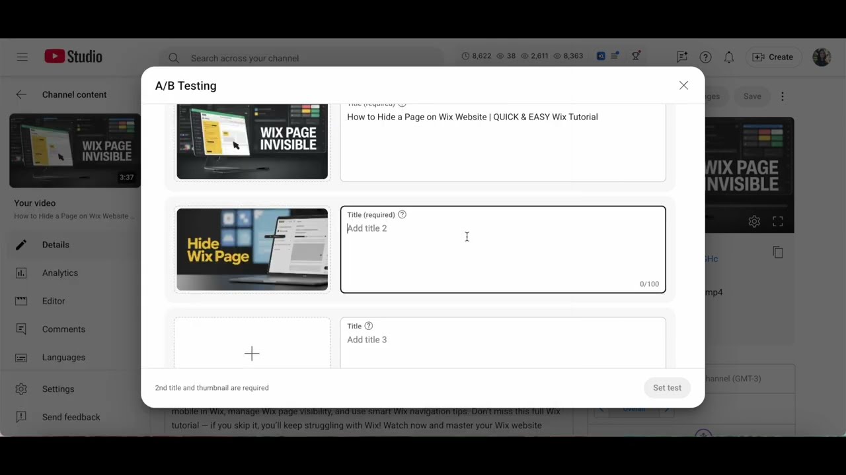Open the Details section

click(x=69, y=245)
